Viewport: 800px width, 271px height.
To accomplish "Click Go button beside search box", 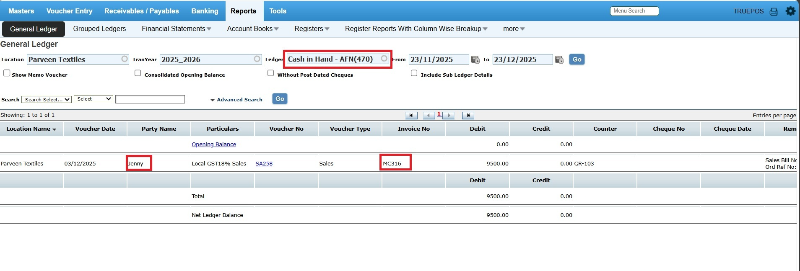I will click(280, 99).
